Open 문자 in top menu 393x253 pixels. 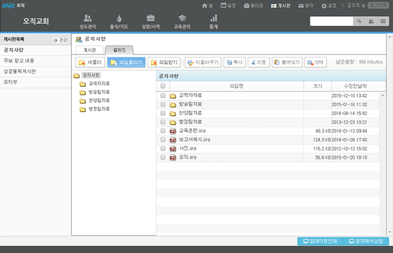(306, 6)
